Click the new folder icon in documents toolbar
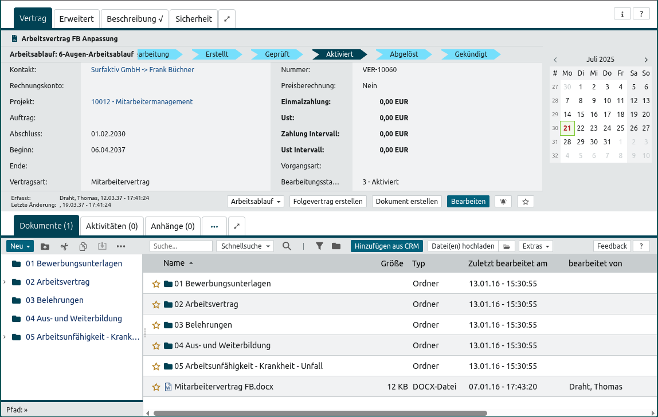 coord(45,246)
